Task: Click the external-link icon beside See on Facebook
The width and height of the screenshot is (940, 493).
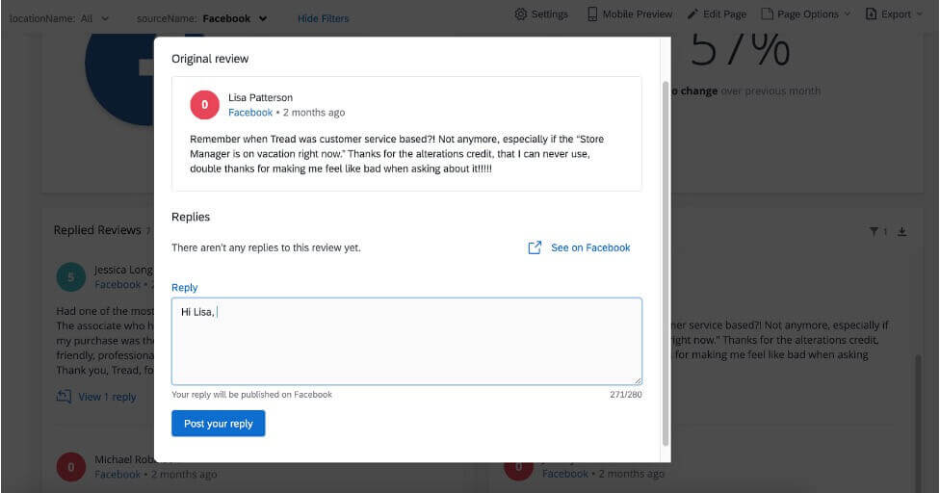Action: pyautogui.click(x=535, y=247)
